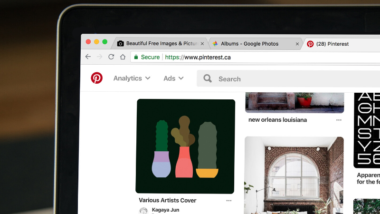Close the Beautiful Free Images tab
The height and width of the screenshot is (214, 380).
click(202, 44)
